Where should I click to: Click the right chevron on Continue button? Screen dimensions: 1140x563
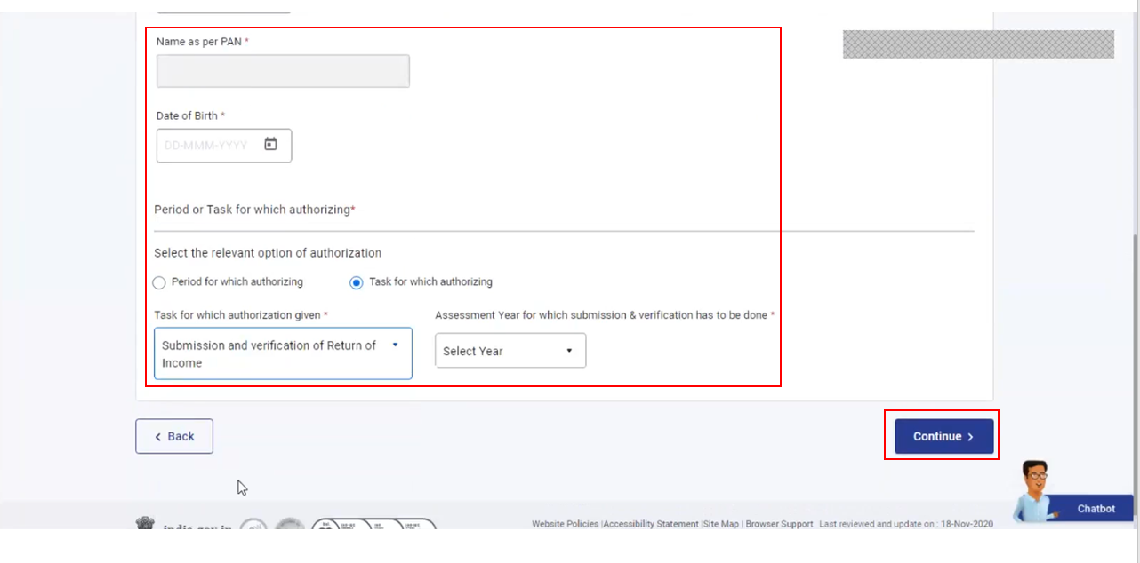coord(971,437)
